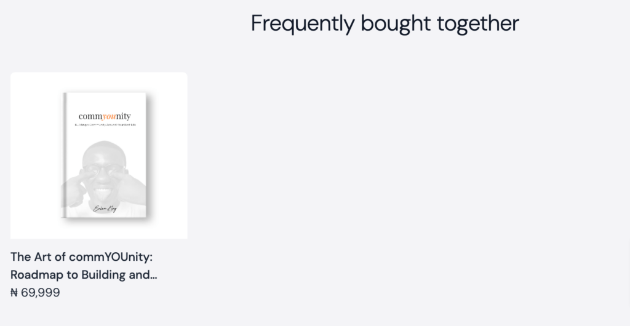Click the small subtitle on book cover
Image resolution: width=630 pixels, height=326 pixels.
105,125
